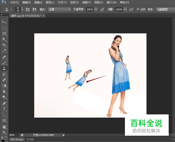Expand the status bar info arrow
The image size is (175, 142).
point(63,135)
